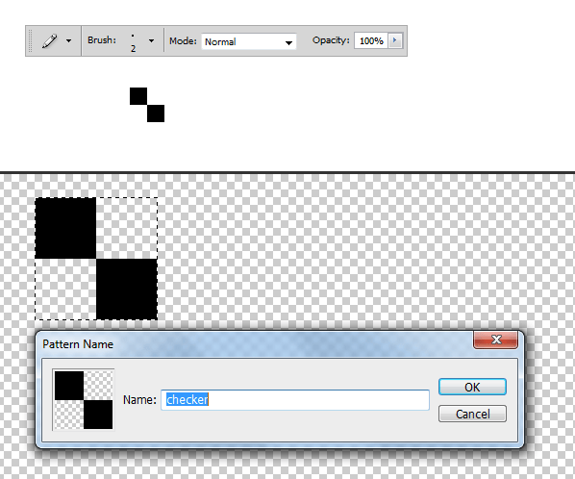Close the Pattern Name dialog

tap(496, 340)
